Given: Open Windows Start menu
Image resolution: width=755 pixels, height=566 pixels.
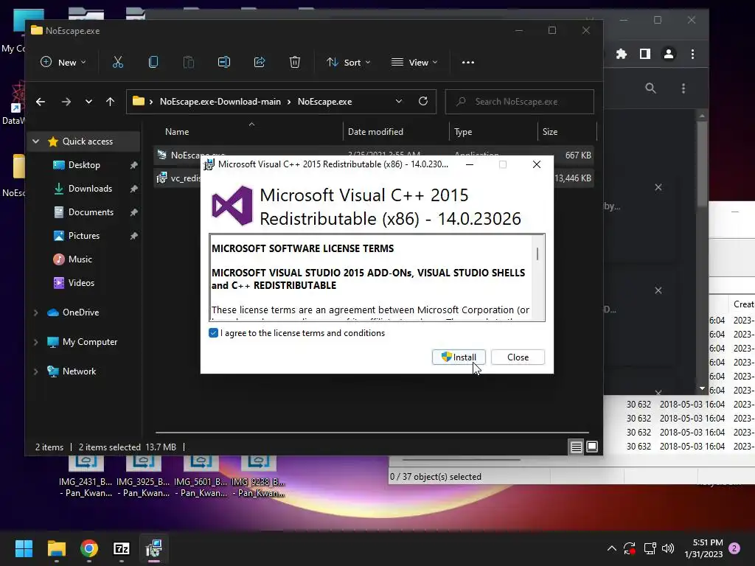Looking at the screenshot, I should tap(24, 548).
